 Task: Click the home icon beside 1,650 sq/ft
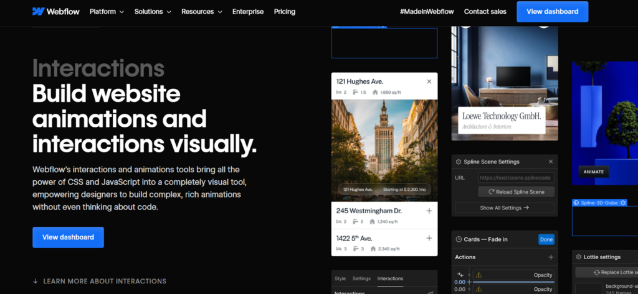point(374,92)
